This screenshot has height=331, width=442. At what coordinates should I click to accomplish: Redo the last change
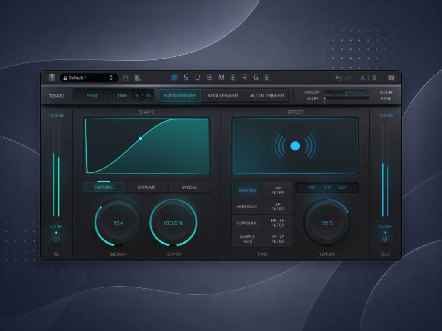pyautogui.click(x=349, y=78)
